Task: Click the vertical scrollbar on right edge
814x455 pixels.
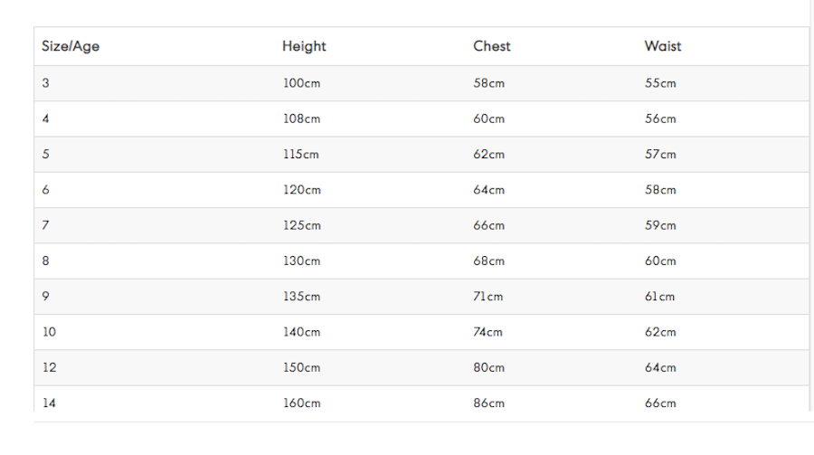Action: pos(811,205)
